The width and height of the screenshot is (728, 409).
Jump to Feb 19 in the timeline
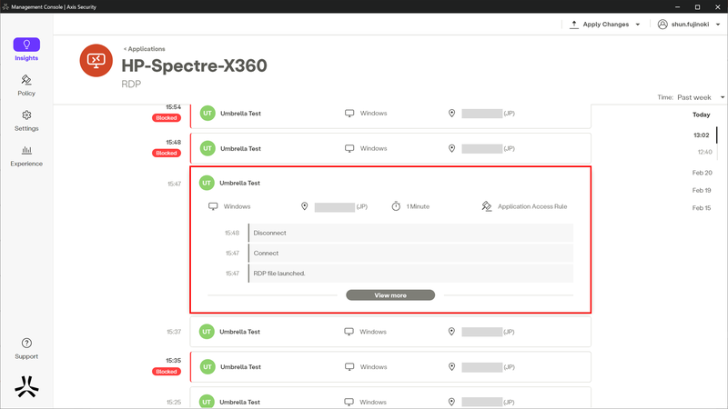[x=702, y=190]
